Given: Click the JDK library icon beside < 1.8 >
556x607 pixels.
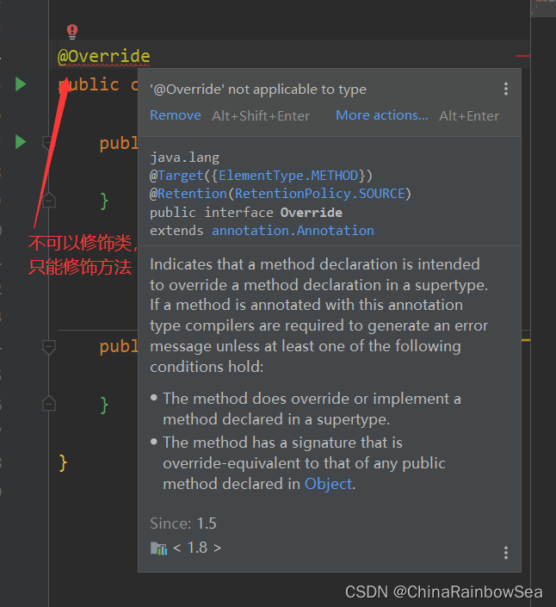Looking at the screenshot, I should [x=158, y=548].
